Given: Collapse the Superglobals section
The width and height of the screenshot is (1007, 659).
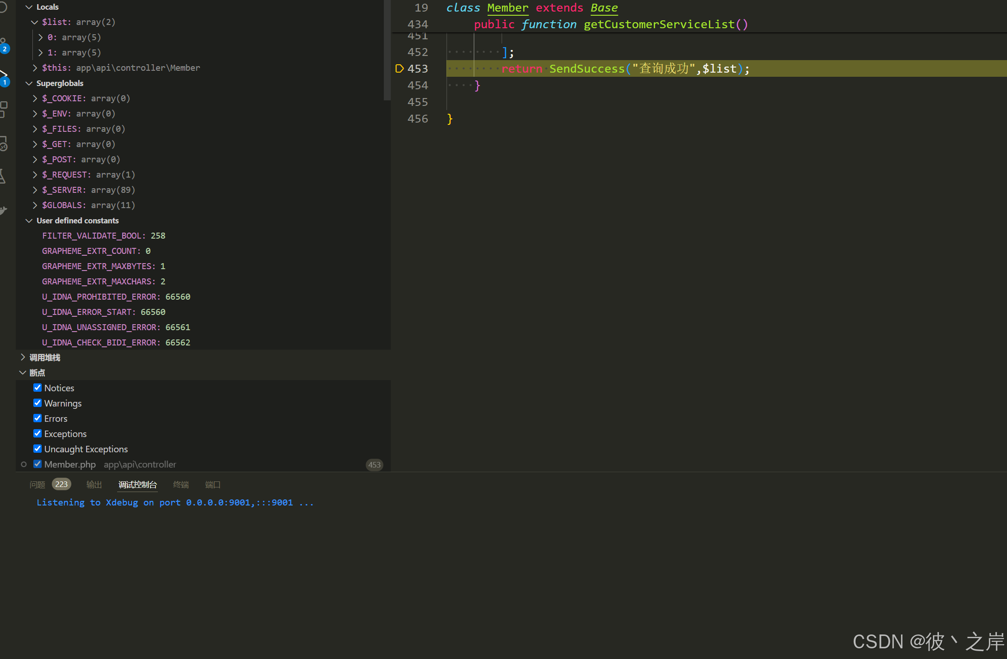Looking at the screenshot, I should (29, 83).
